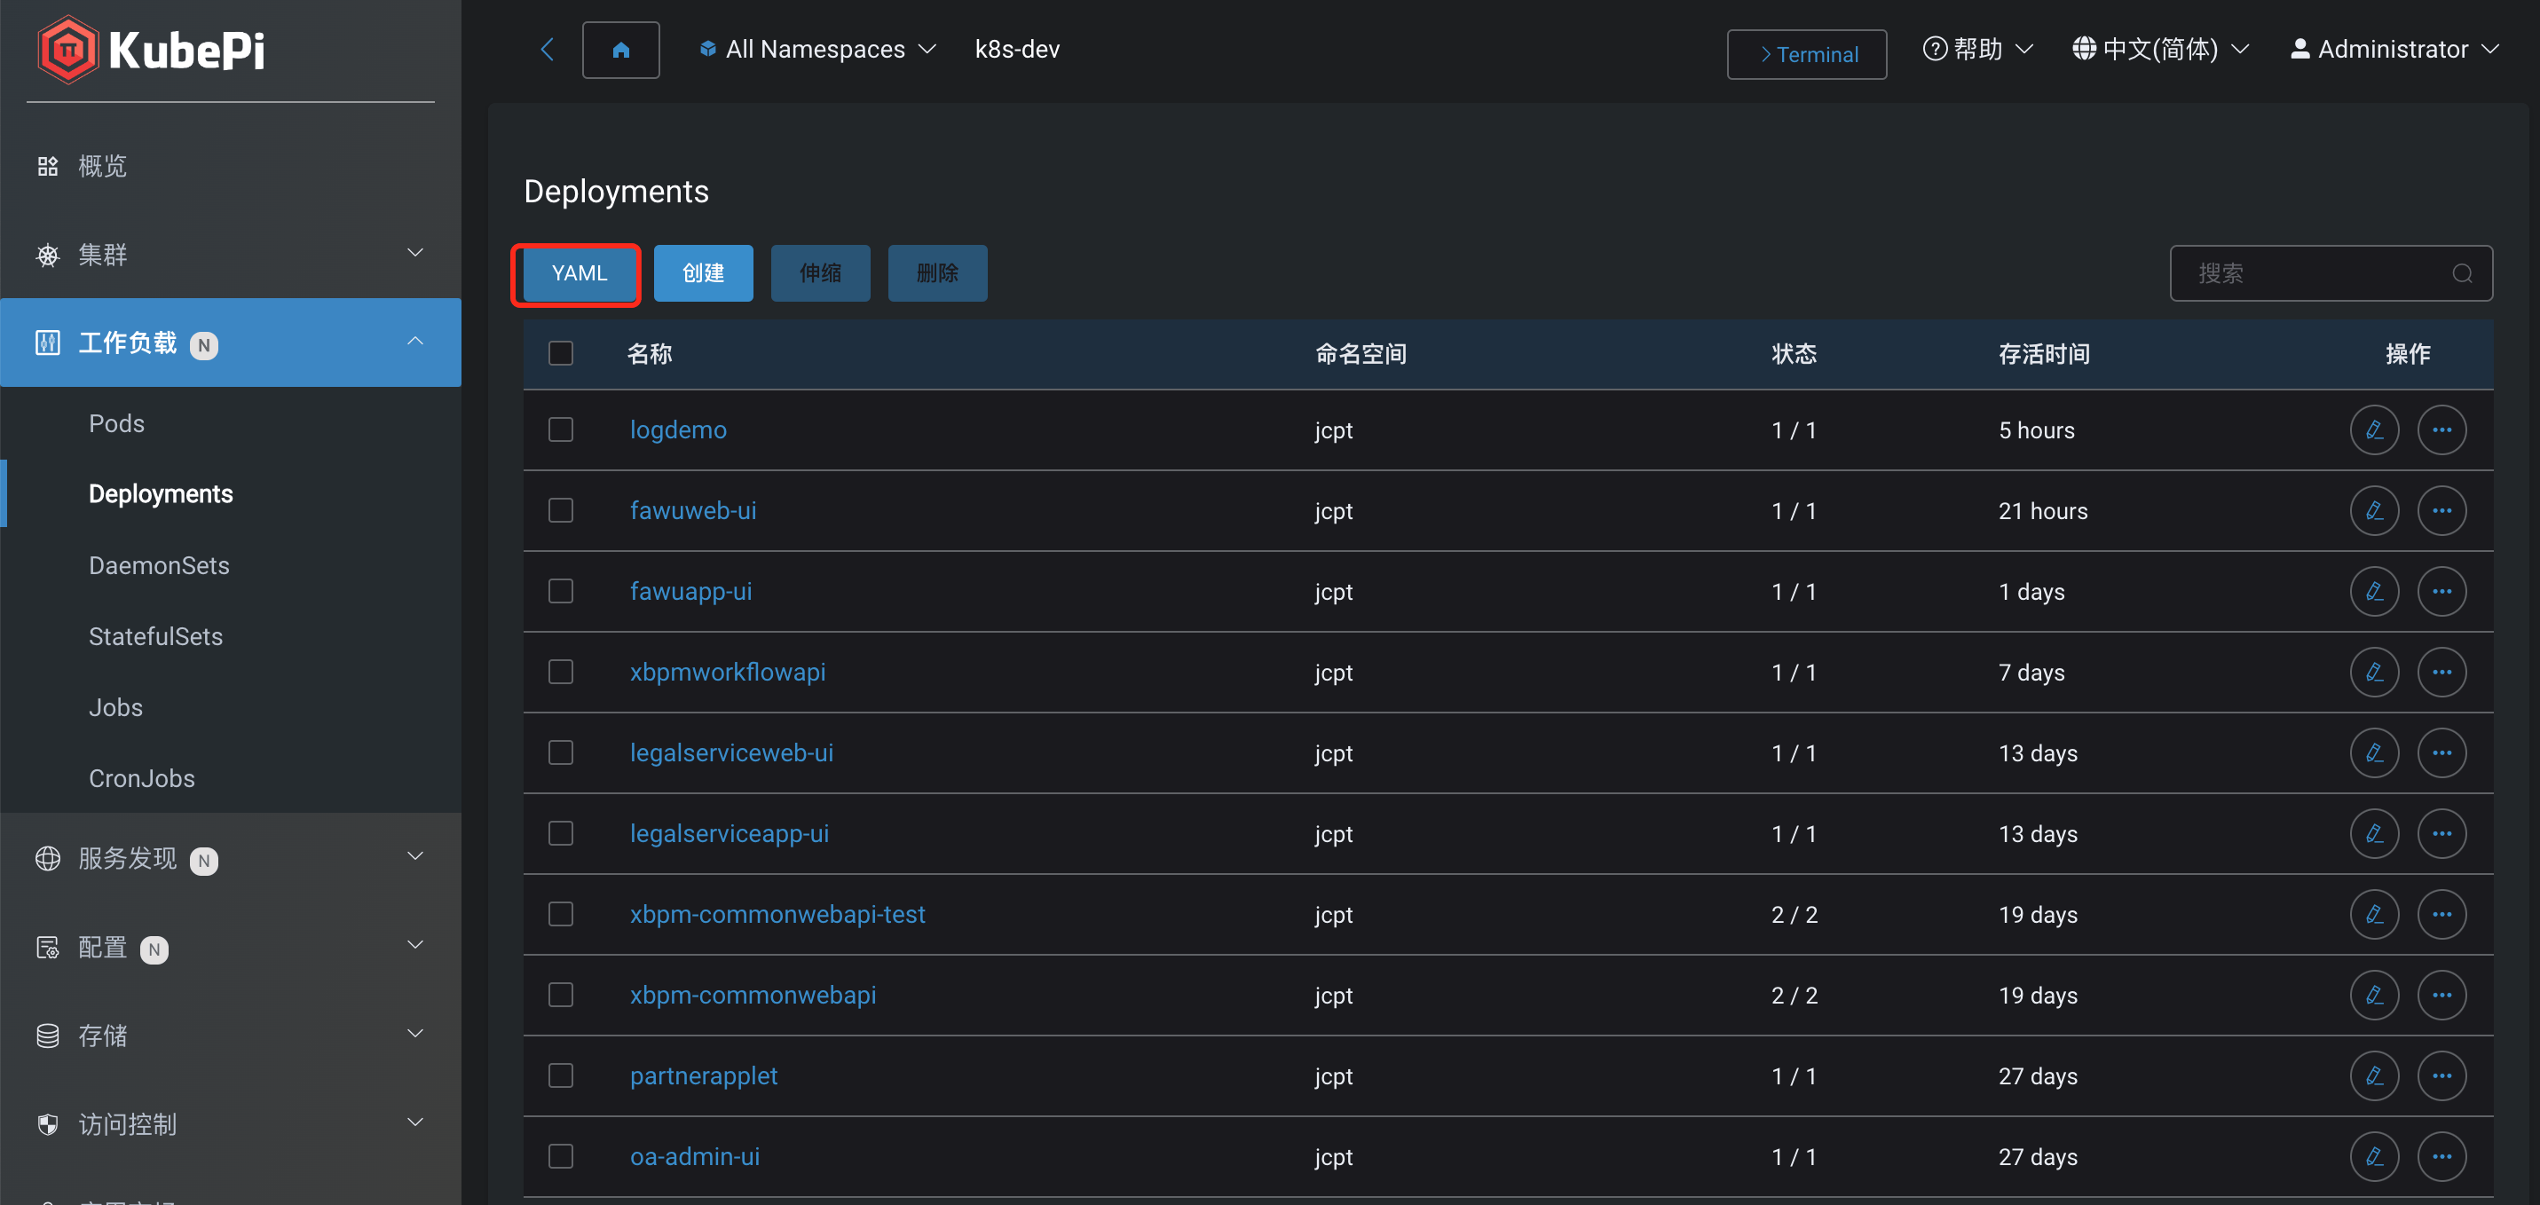
Task: Open the YAML editor button
Action: tap(577, 273)
